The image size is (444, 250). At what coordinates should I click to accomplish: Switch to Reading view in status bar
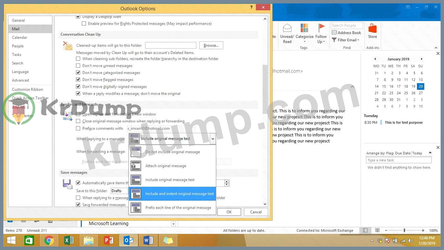[377, 230]
